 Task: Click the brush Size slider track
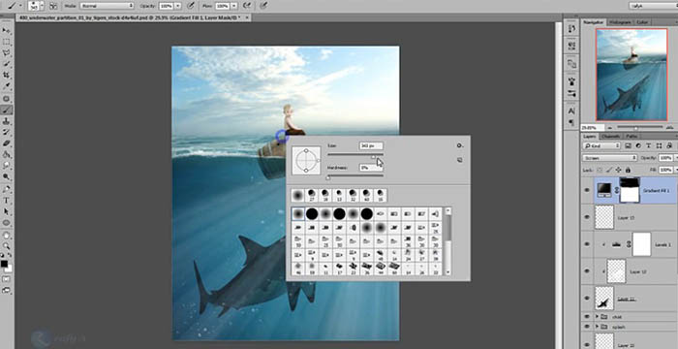[x=355, y=154]
